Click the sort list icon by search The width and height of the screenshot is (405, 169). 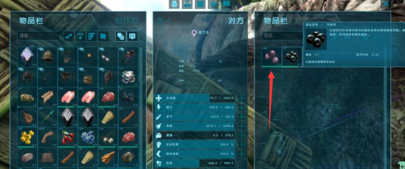92,36
